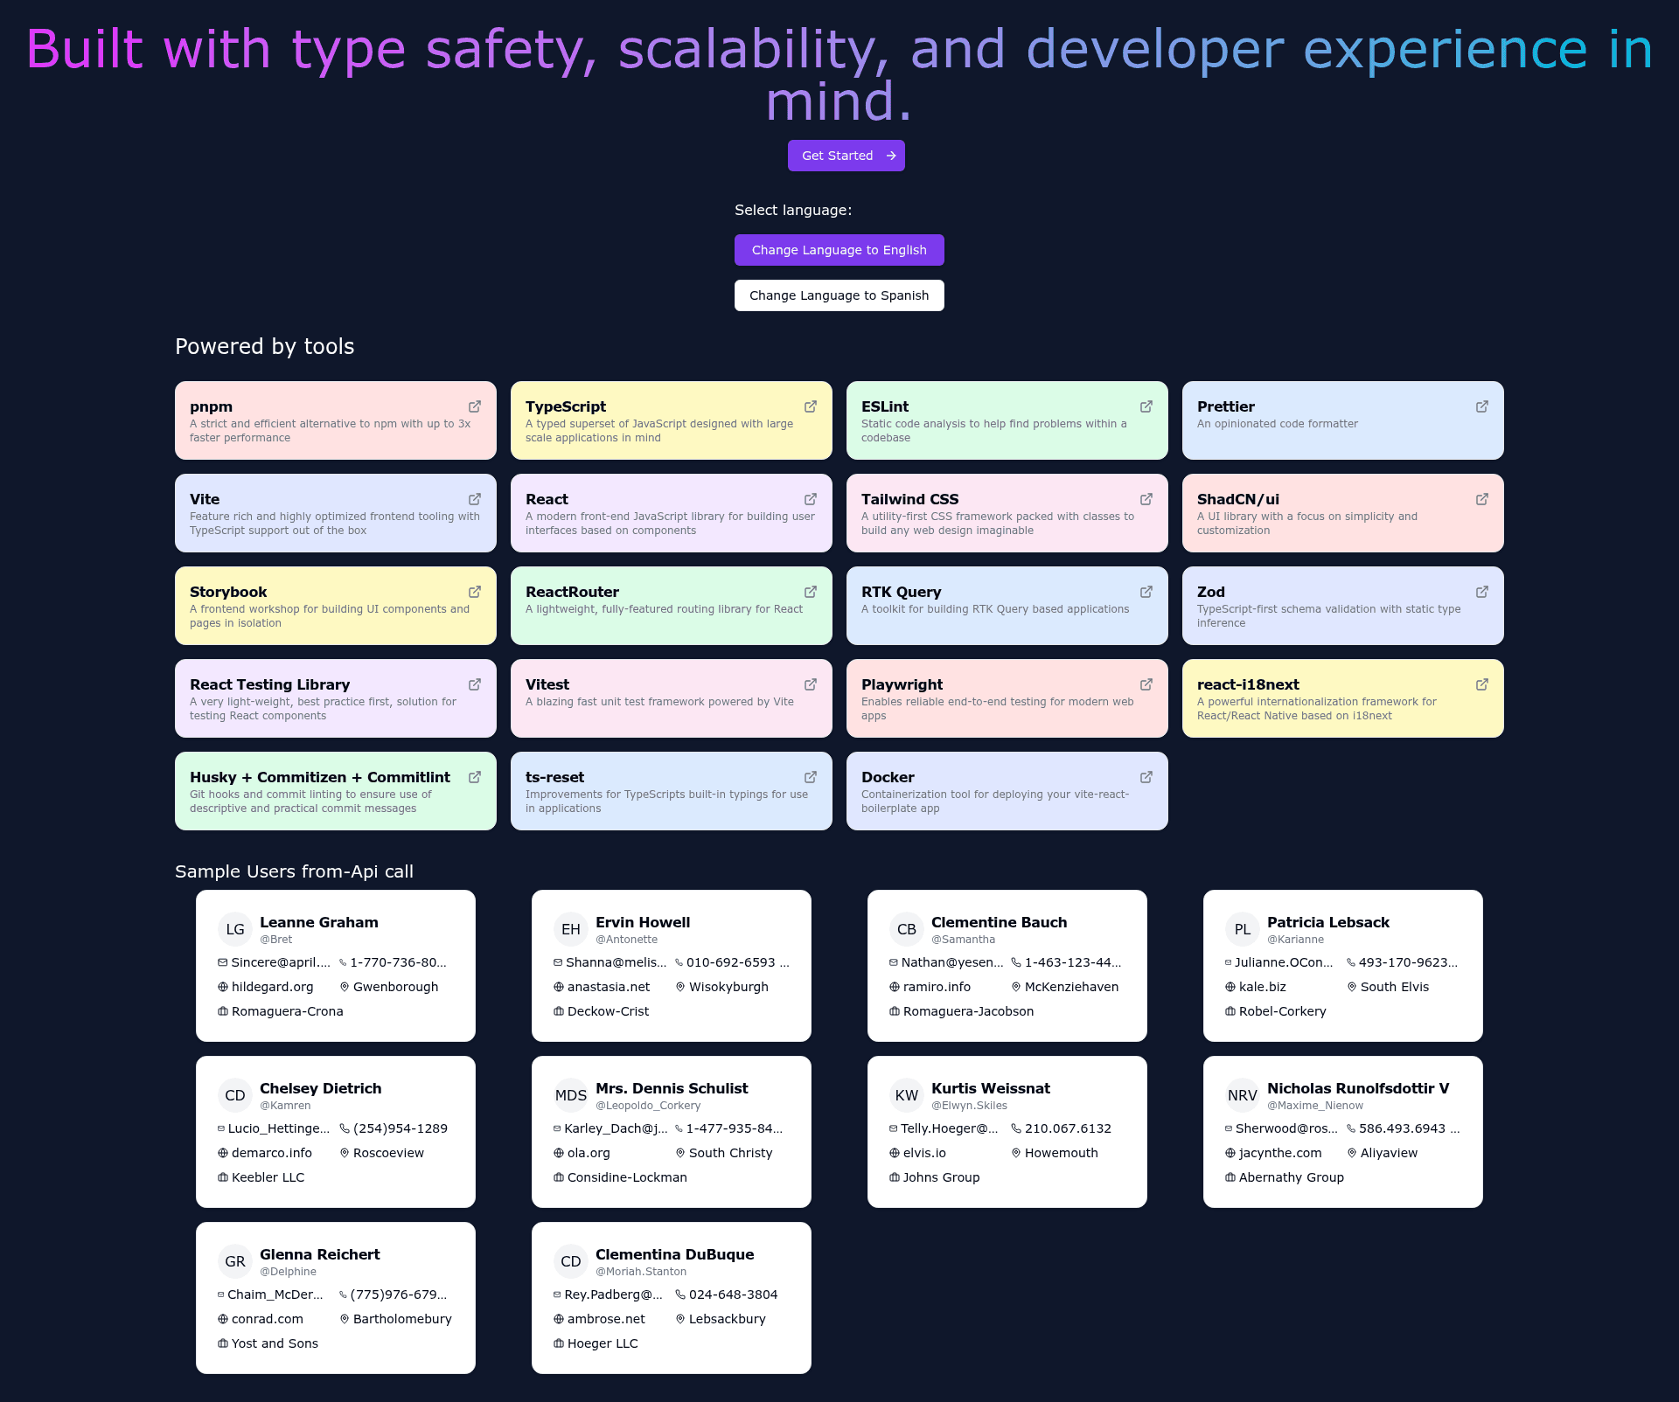Click the company Hoeger LLC
Image resolution: width=1679 pixels, height=1402 pixels.
pos(603,1343)
